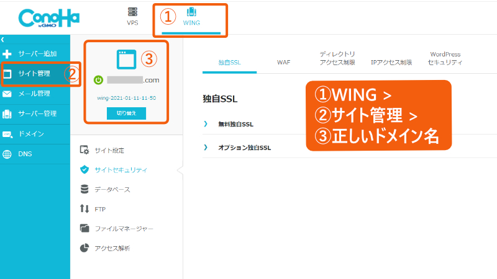Screen dimensions: 497x279
Task: Click the サイト設定 gear icon
Action: pyautogui.click(x=84, y=150)
